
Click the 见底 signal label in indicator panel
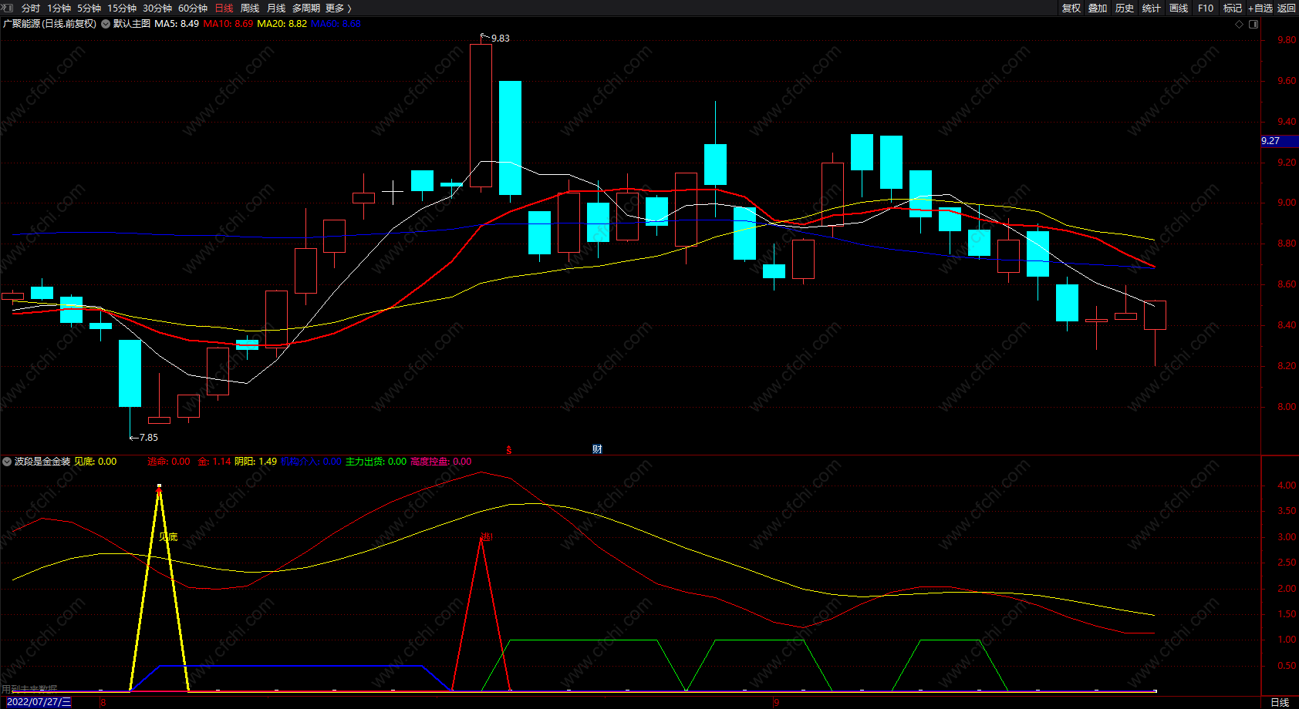(168, 537)
